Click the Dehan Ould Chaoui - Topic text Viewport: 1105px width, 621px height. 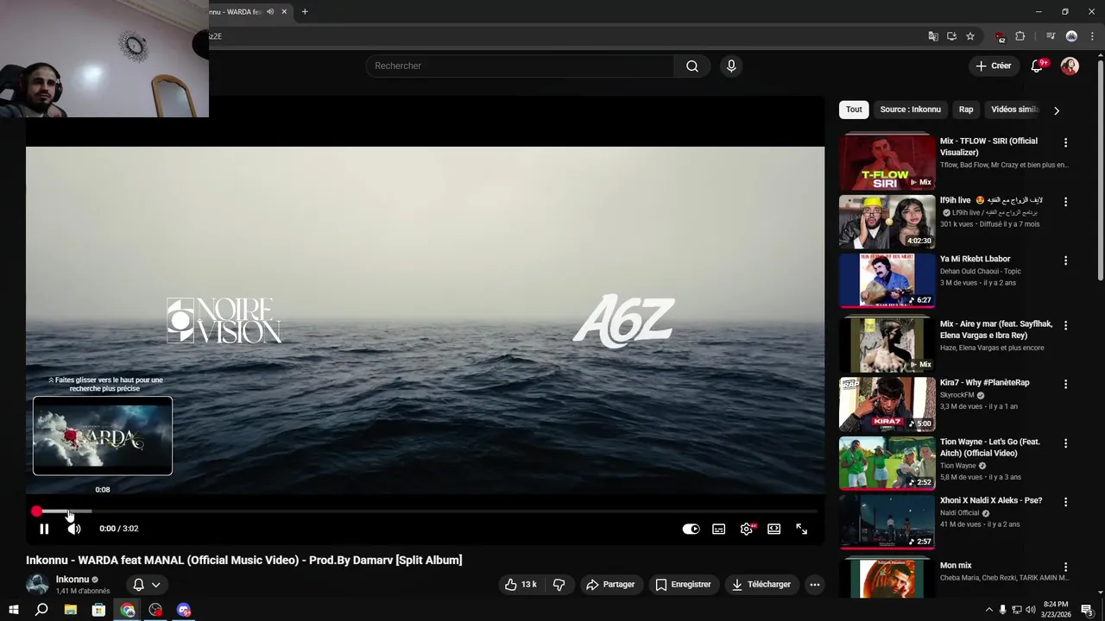(x=980, y=271)
